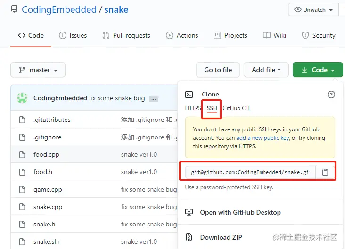Open the food.h file
This screenshot has width=345, height=249.
click(x=43, y=172)
